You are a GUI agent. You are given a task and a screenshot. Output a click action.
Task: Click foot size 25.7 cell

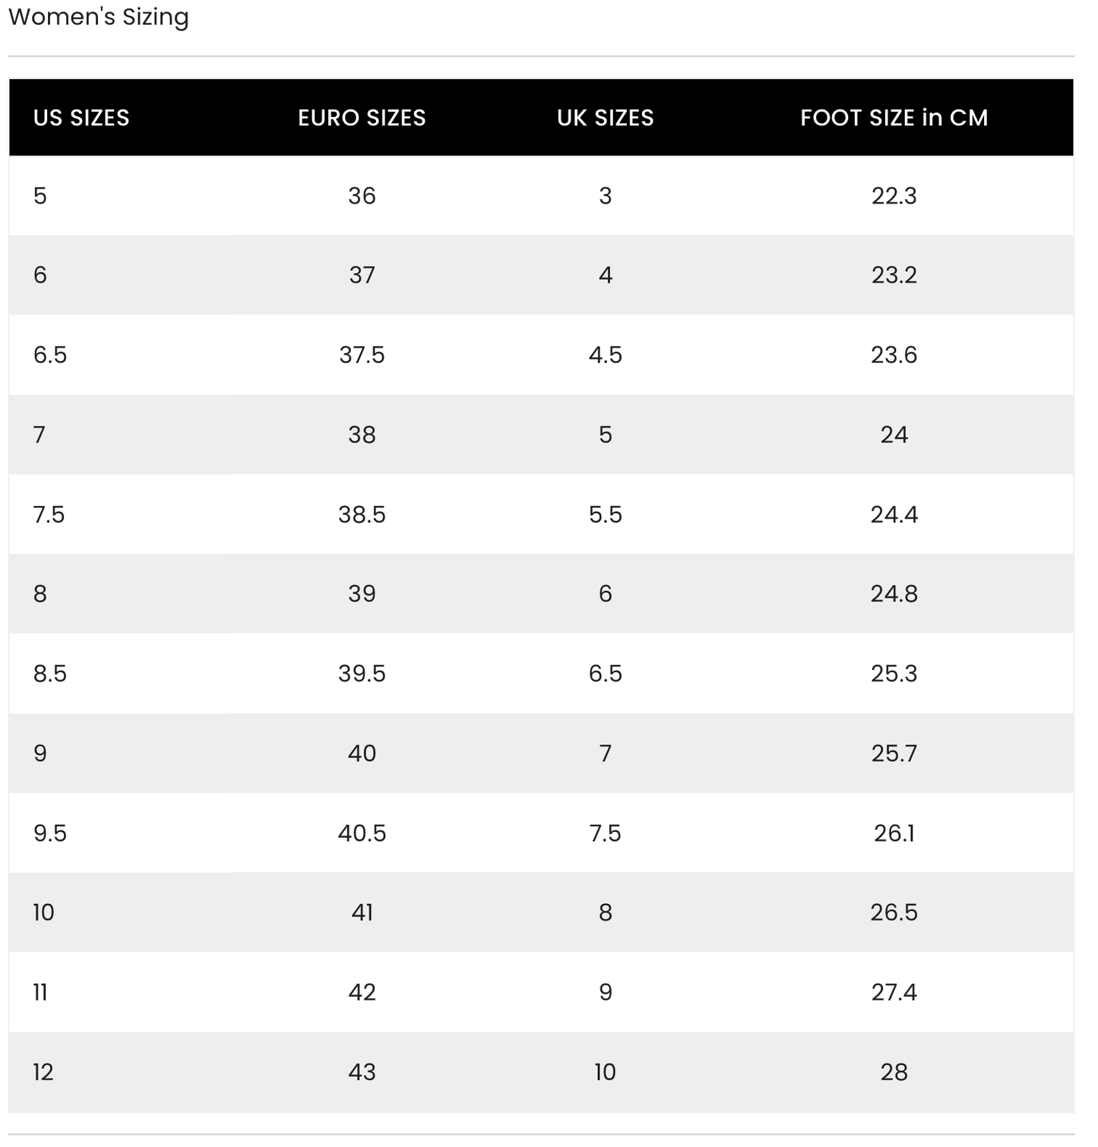point(894,753)
